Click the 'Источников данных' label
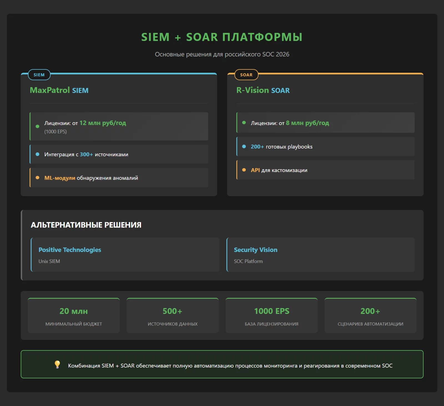 pyautogui.click(x=173, y=324)
